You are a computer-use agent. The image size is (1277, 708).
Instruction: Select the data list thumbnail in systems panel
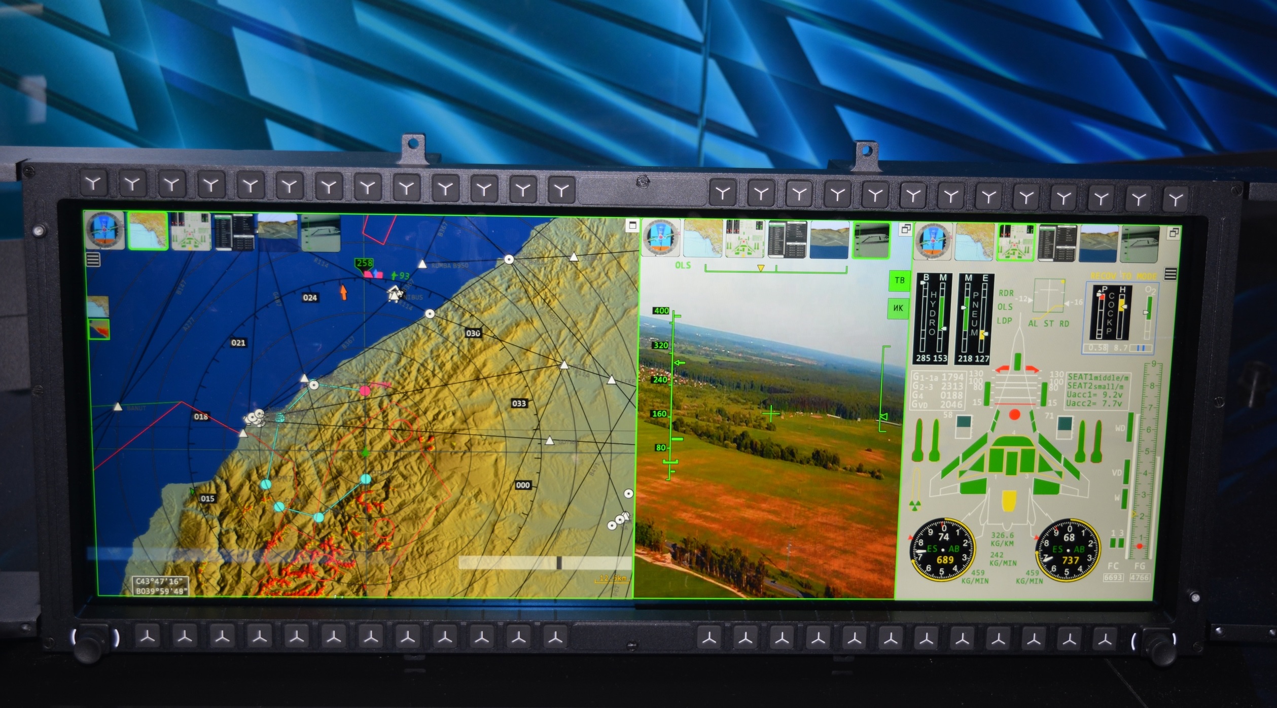pos(1057,244)
